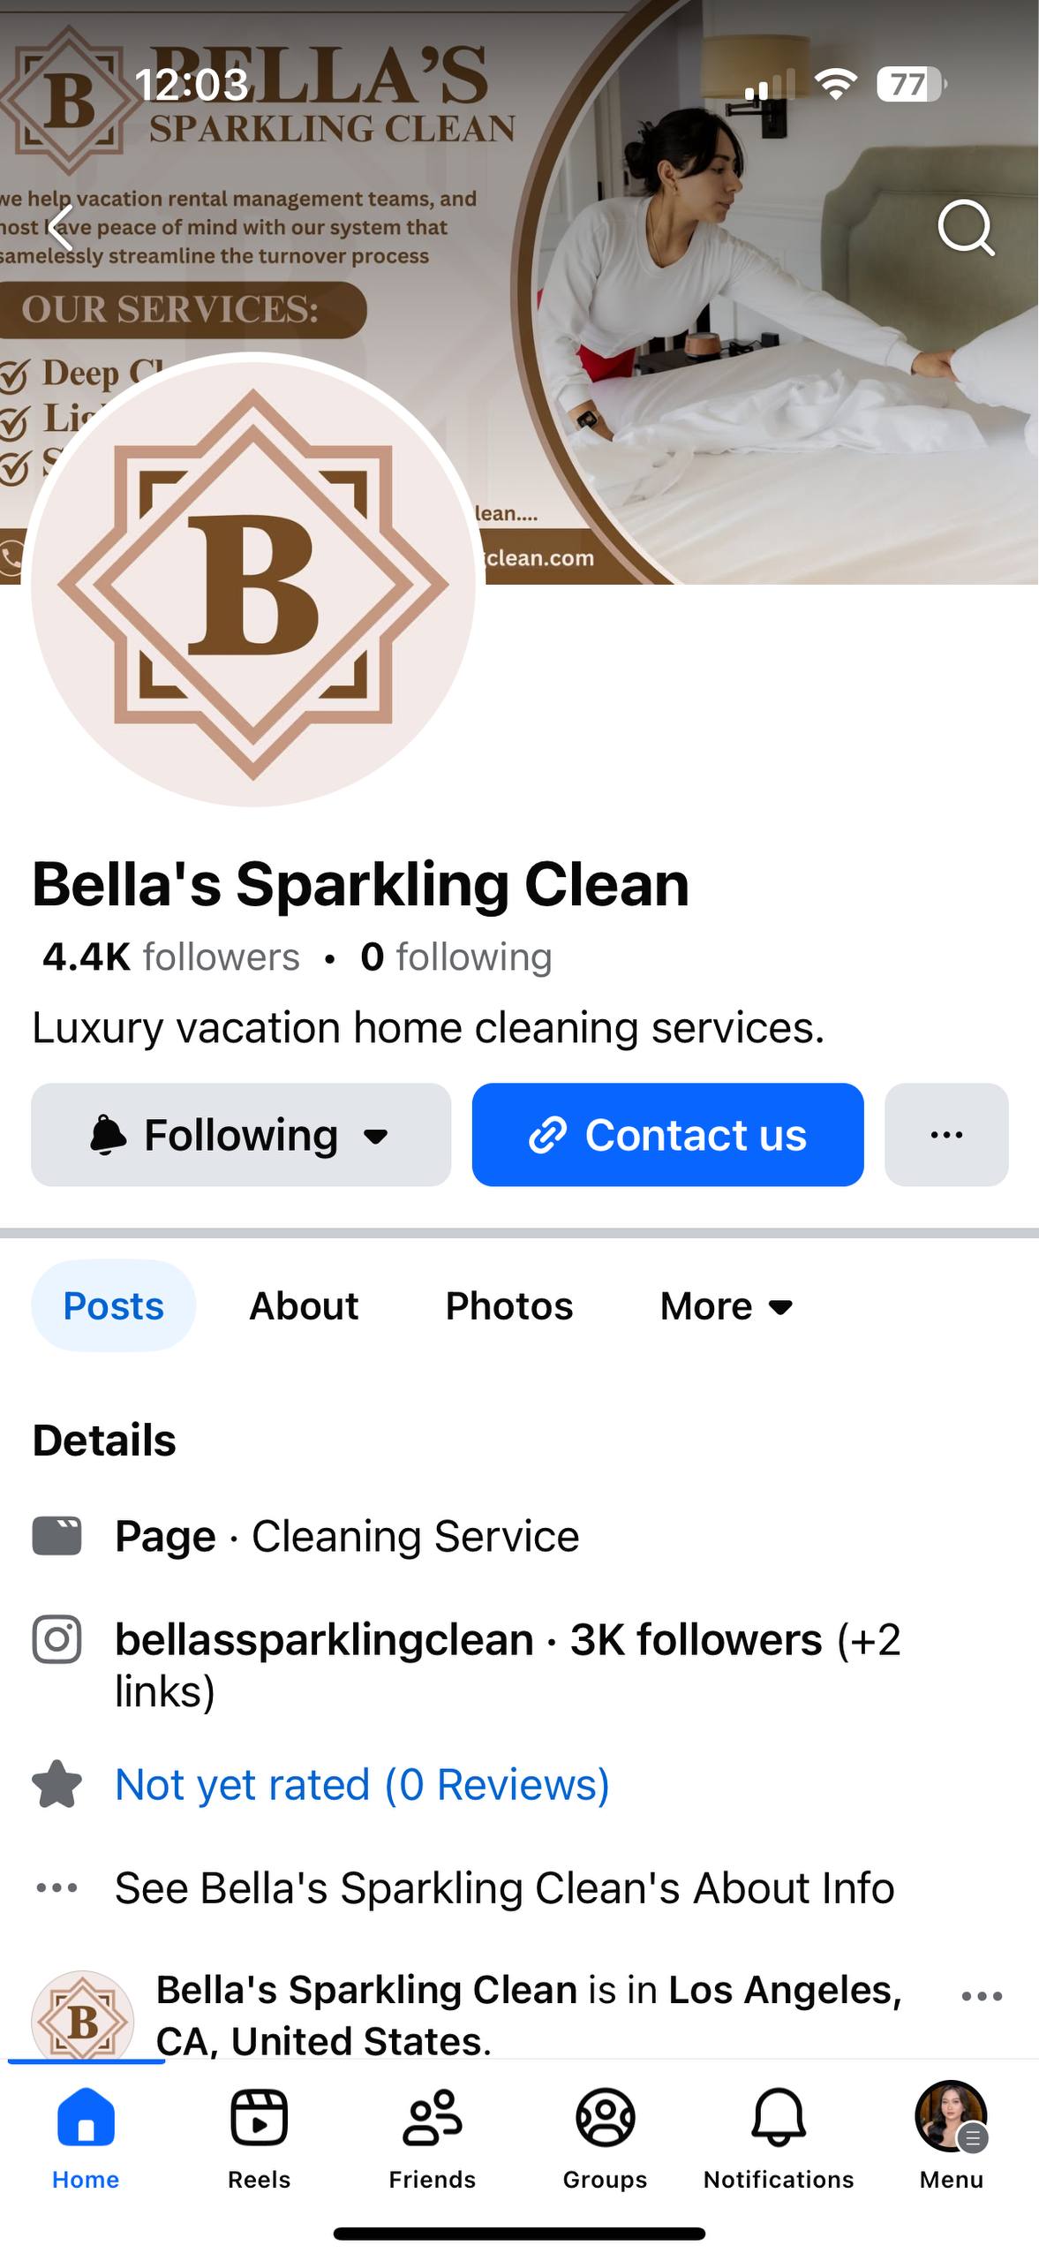Viewport: 1039px width, 2261px height.
Task: Expand the More tab dropdown
Action: tap(727, 1306)
